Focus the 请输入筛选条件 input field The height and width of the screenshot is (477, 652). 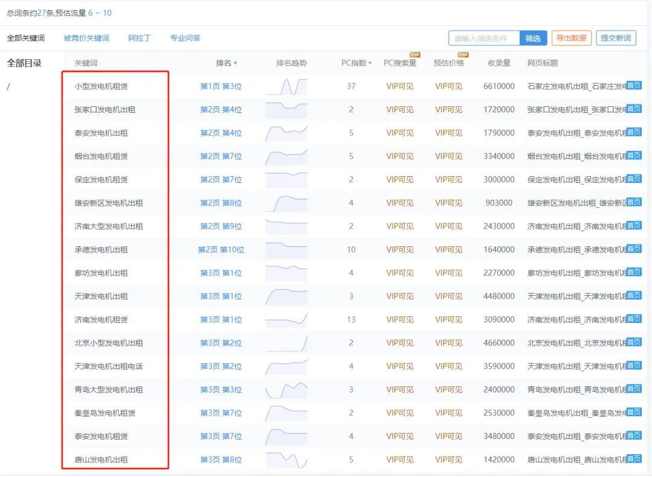(484, 38)
